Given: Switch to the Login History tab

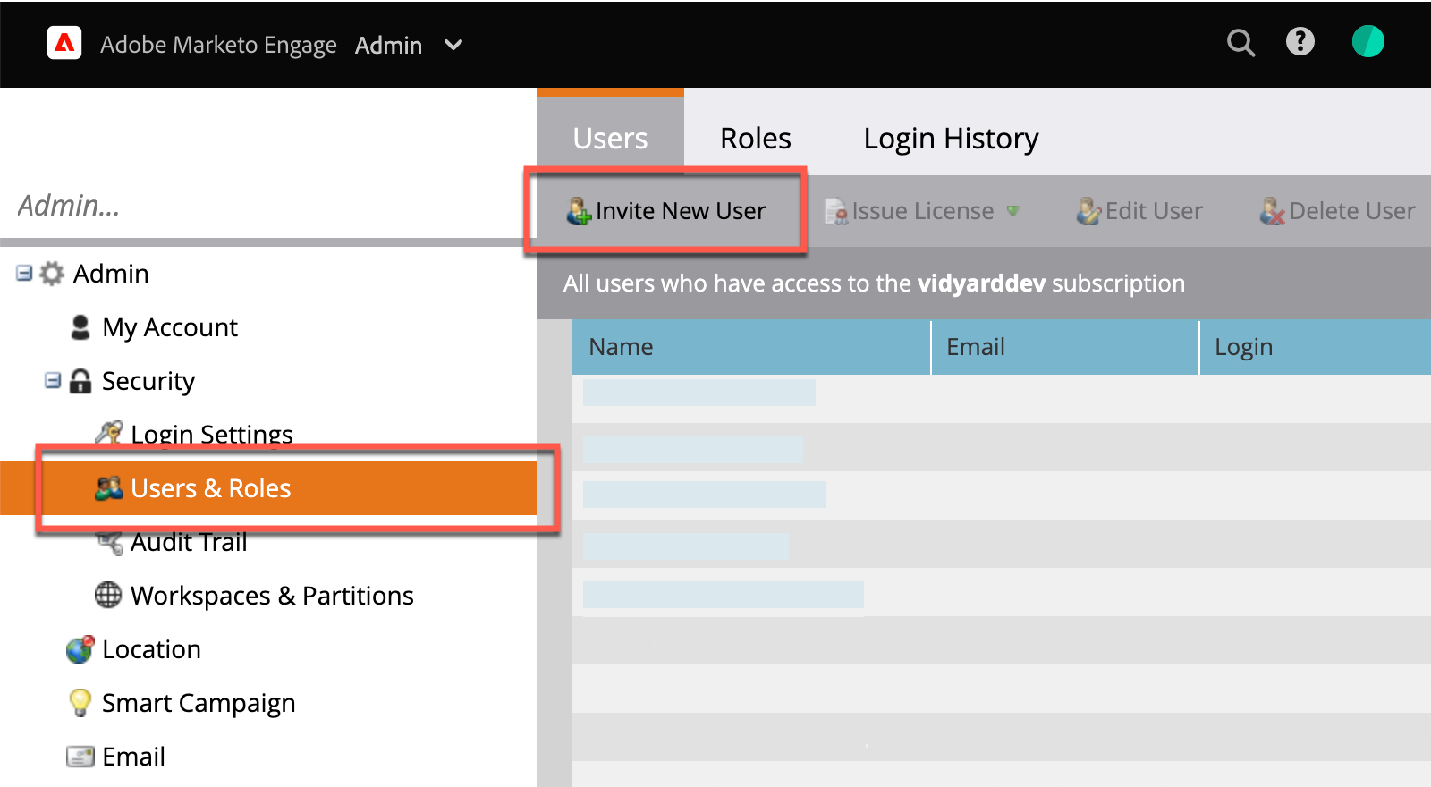Looking at the screenshot, I should point(951,138).
